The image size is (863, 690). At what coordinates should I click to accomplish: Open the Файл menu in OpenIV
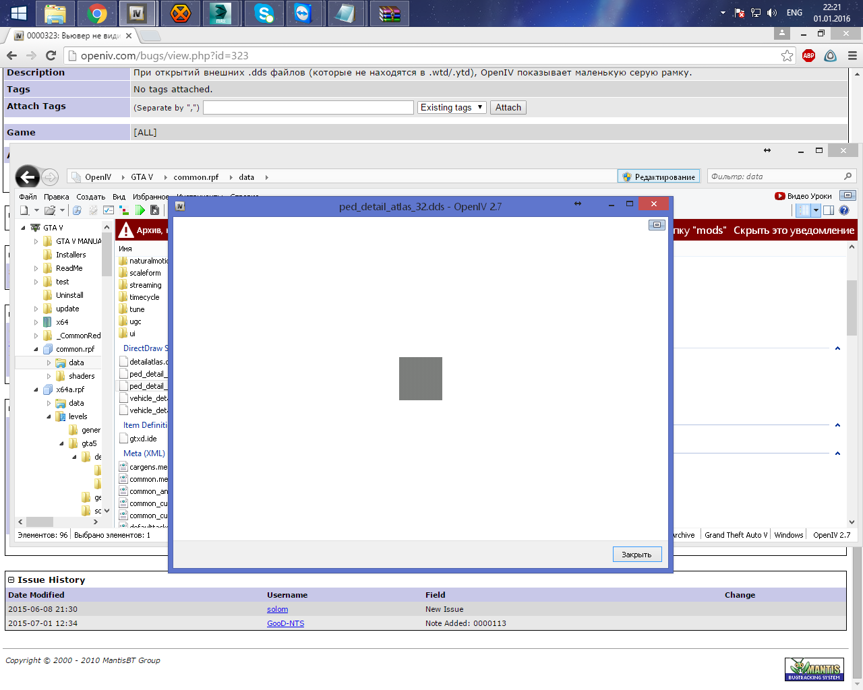tap(28, 197)
